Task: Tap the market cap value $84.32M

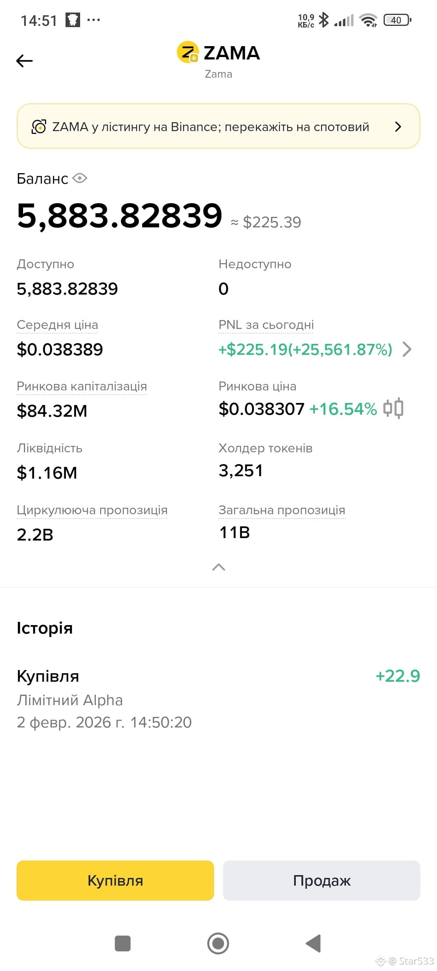Action: 52,411
